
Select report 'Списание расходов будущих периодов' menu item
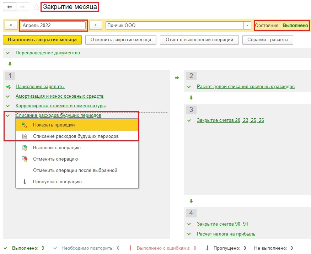(x=77, y=136)
